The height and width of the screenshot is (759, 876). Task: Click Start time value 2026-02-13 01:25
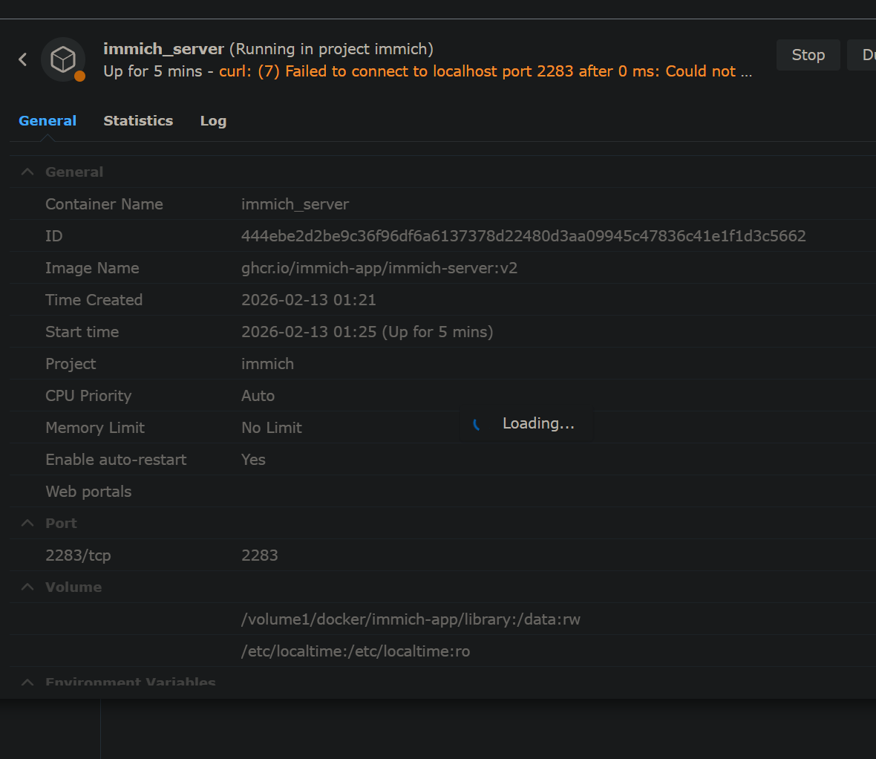click(x=367, y=331)
